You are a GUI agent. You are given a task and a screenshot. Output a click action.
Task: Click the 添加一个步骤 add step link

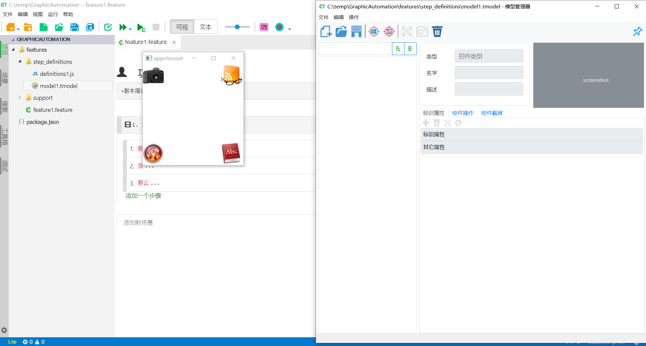(x=143, y=196)
